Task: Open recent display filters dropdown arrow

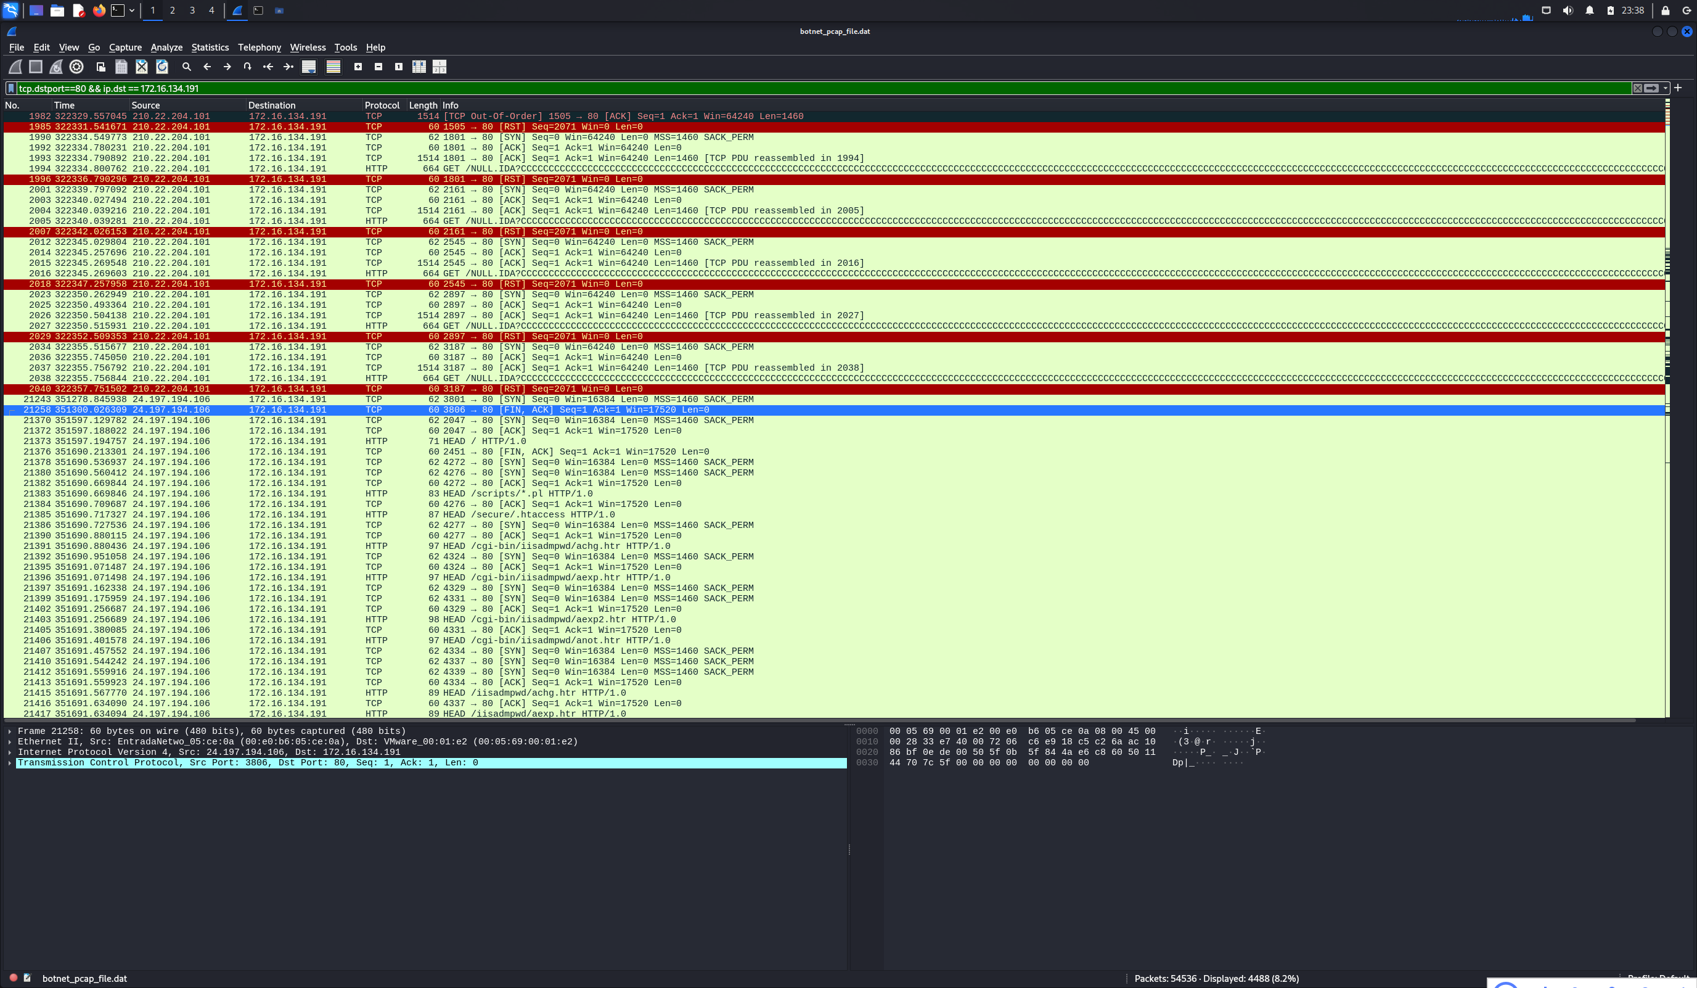Action: tap(1666, 88)
